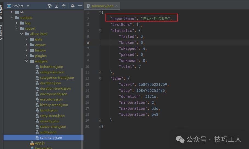Close the summary.json editor tab

click(116, 6)
